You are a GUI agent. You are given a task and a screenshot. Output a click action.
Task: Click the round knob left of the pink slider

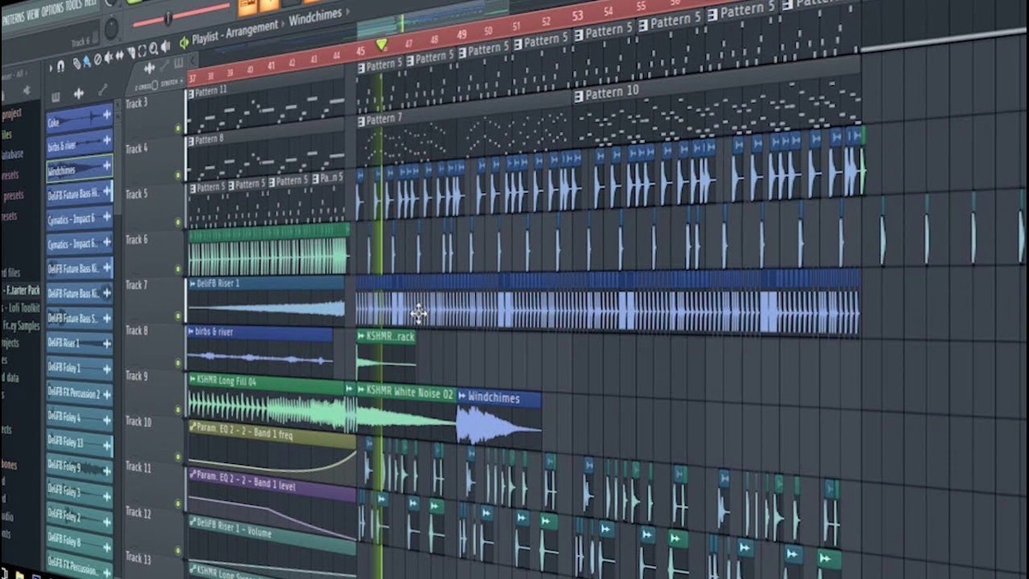(111, 28)
